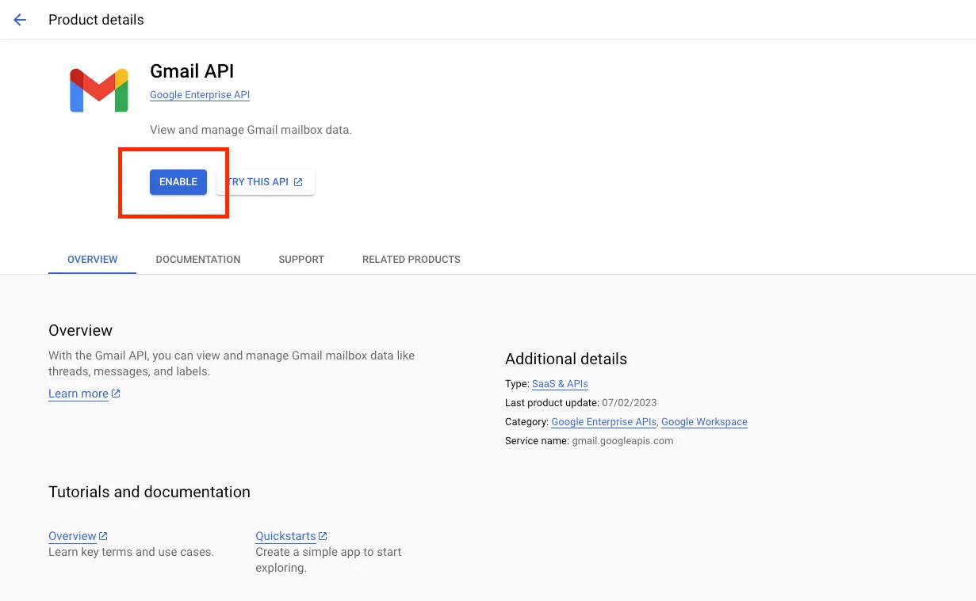Click 'Create a simple app to start exploring' text
The height and width of the screenshot is (601, 976).
328,560
